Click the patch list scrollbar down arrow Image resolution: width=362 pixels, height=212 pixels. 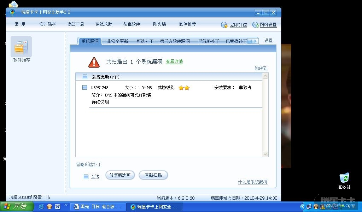coord(265,154)
